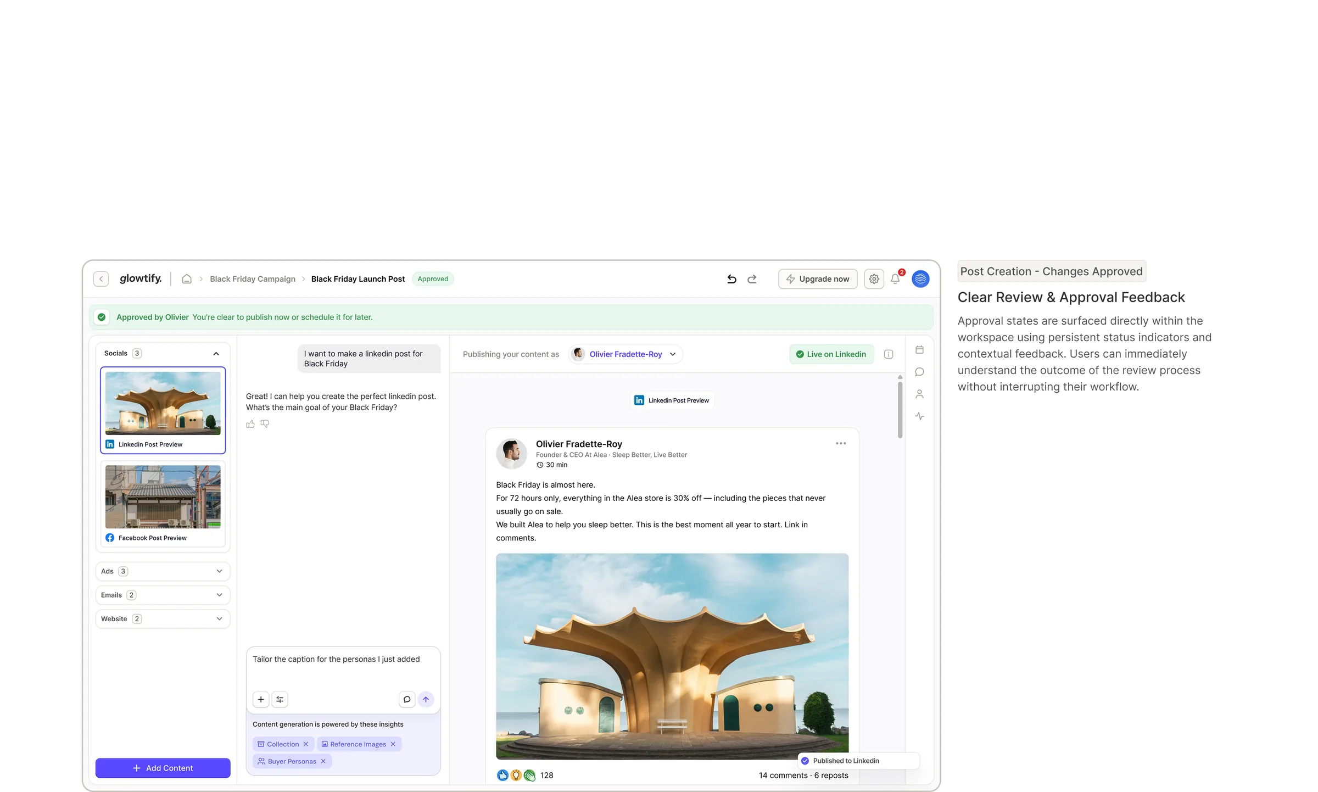Go to Black Friday Campaign breadcrumb
1318x792 pixels.
[253, 279]
